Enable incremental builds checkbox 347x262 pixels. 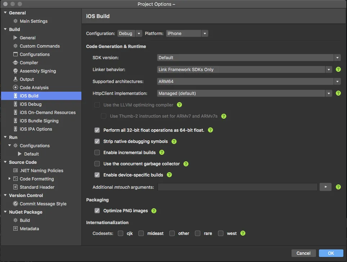pyautogui.click(x=97, y=153)
